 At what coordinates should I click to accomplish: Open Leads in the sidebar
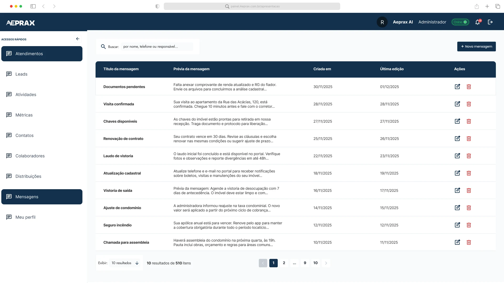pos(42,74)
